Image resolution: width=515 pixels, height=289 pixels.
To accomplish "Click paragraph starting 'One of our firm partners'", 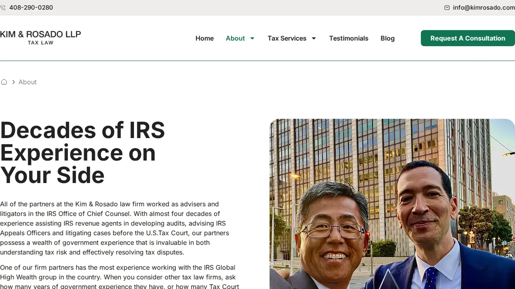I will click(119, 277).
